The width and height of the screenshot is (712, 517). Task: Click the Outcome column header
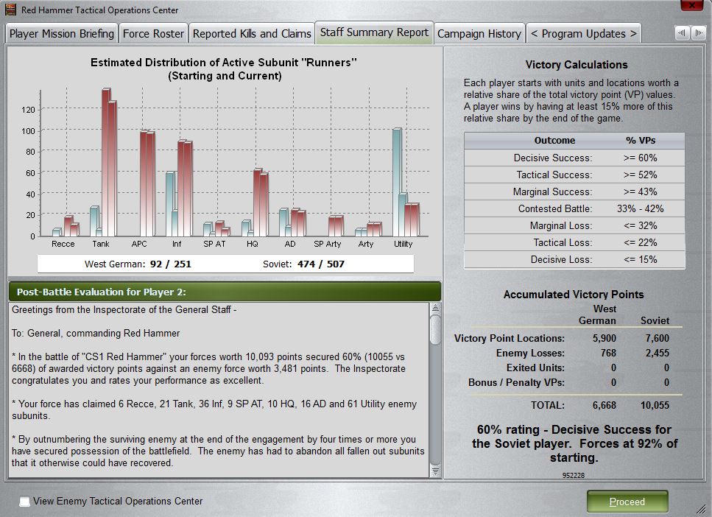pos(554,141)
